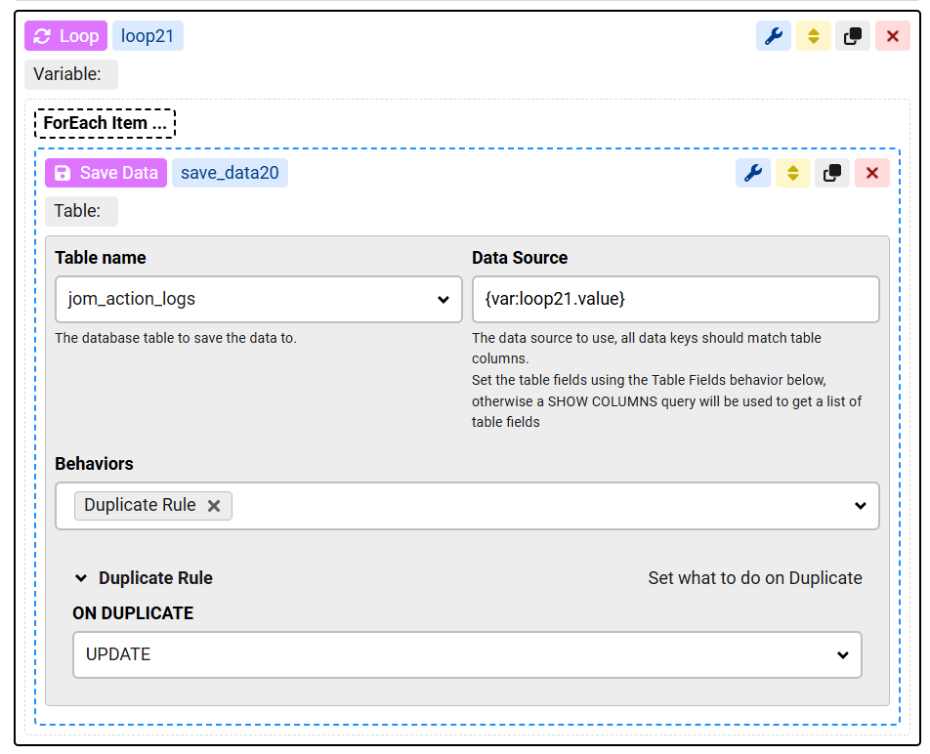Remove the Save Data block

pos(871,173)
